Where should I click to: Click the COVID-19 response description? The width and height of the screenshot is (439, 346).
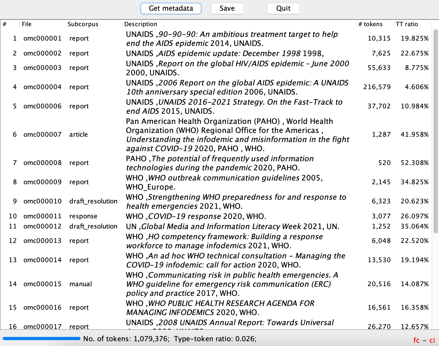coord(196,216)
